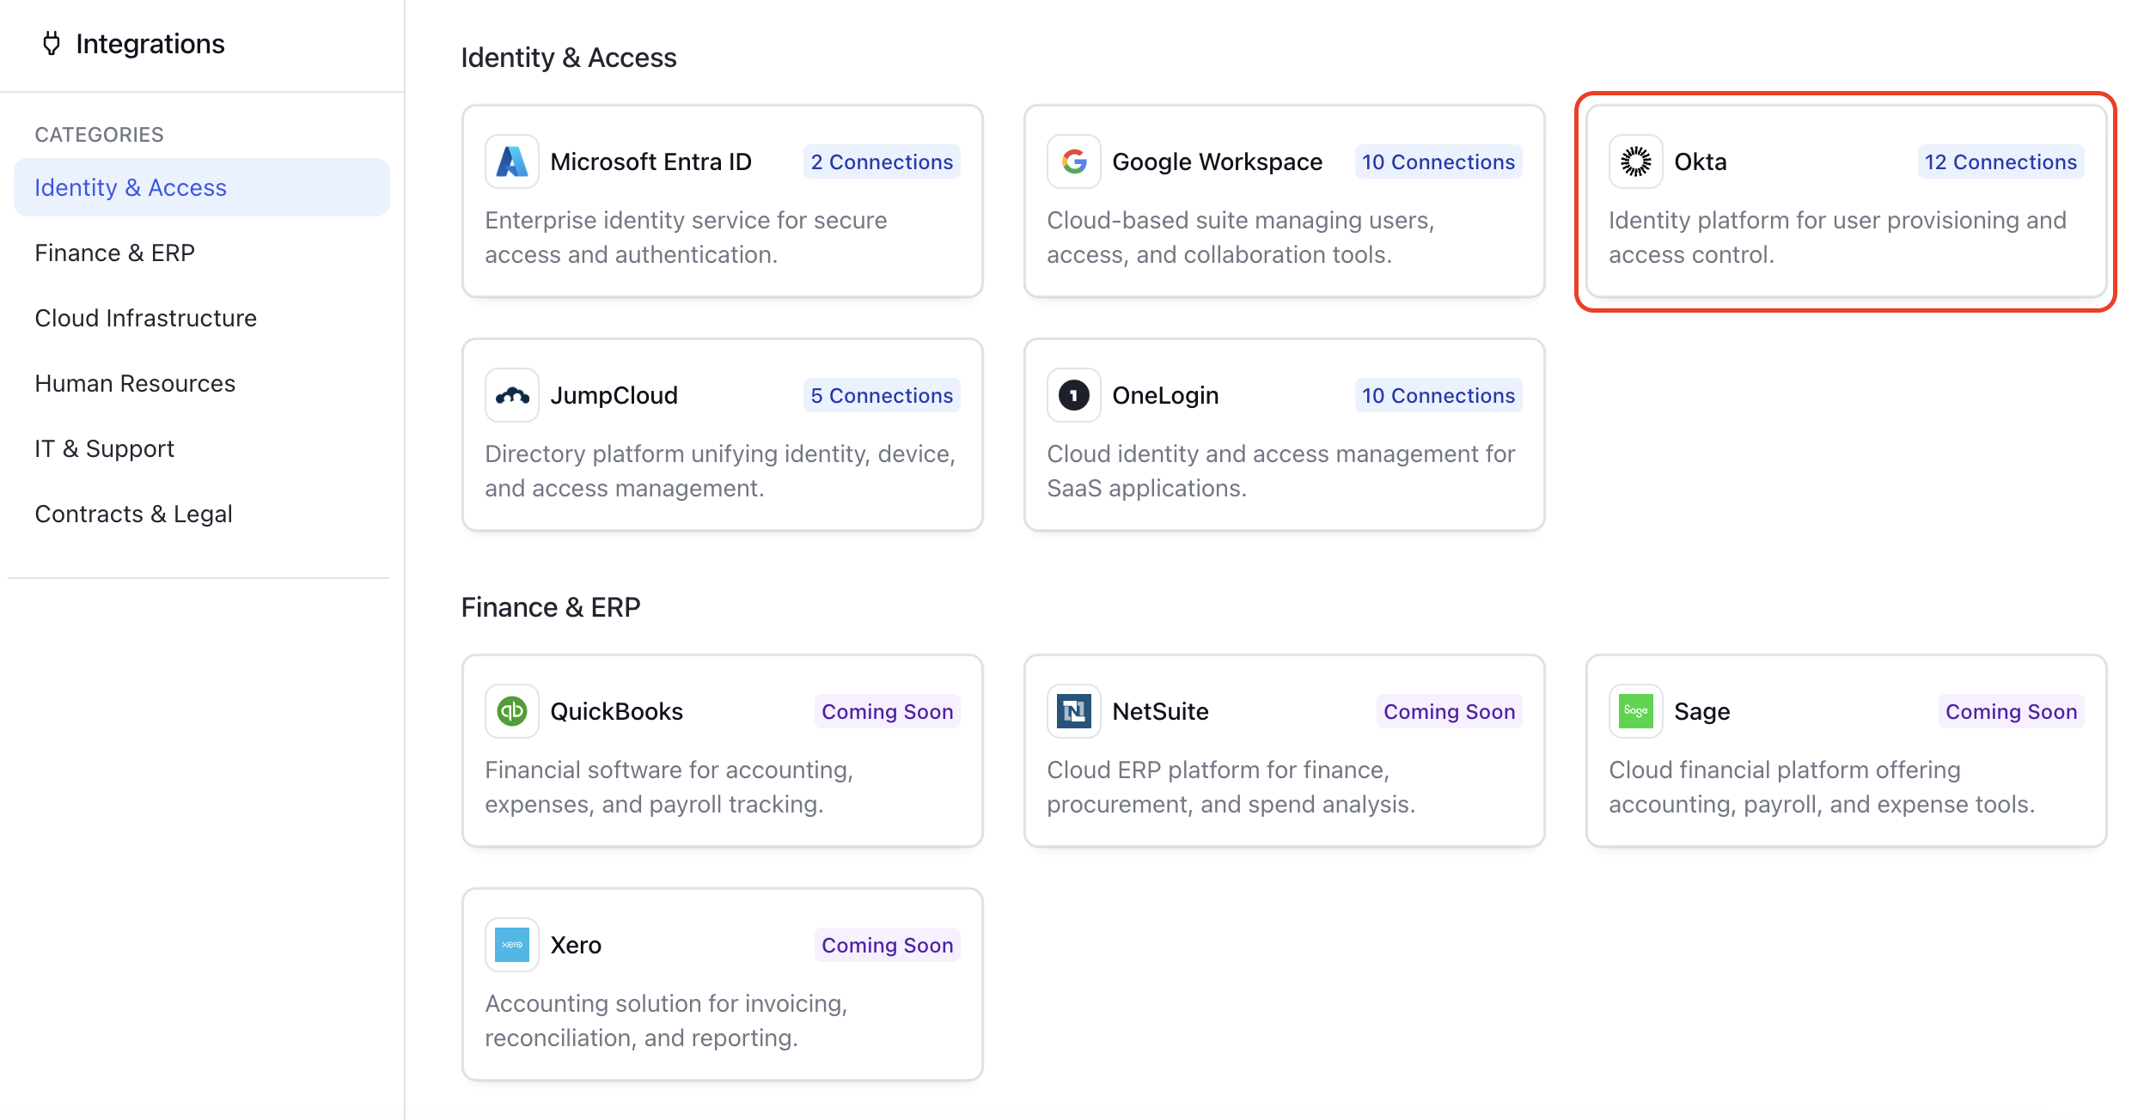Image resolution: width=2150 pixels, height=1120 pixels.
Task: Click the Xero logo icon
Action: point(512,945)
